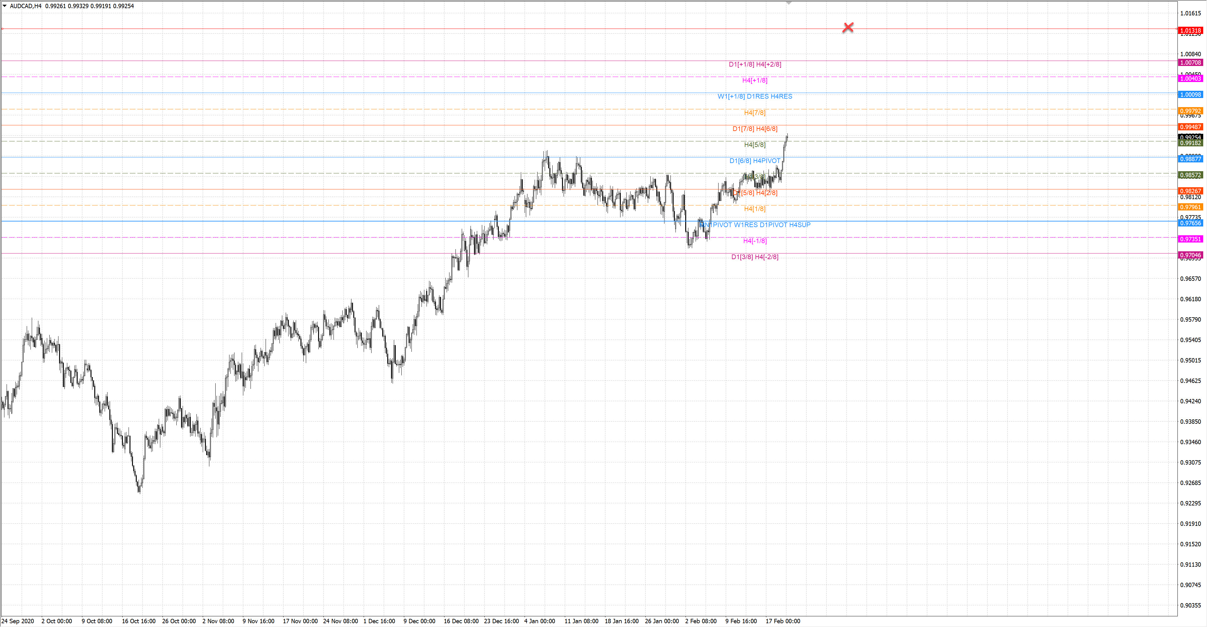
Task: Select the H4[+1/8] magenta level label
Action: tap(754, 80)
